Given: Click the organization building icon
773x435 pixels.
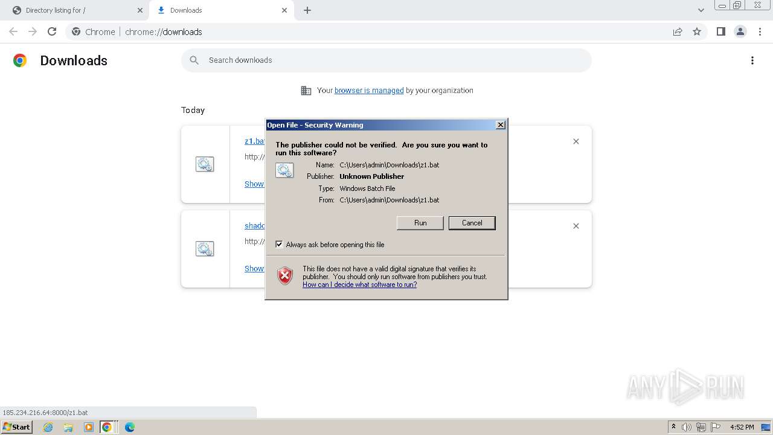Looking at the screenshot, I should coord(306,91).
